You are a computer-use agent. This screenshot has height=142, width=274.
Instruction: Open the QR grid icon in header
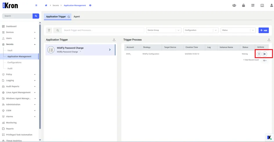tap(253, 5)
